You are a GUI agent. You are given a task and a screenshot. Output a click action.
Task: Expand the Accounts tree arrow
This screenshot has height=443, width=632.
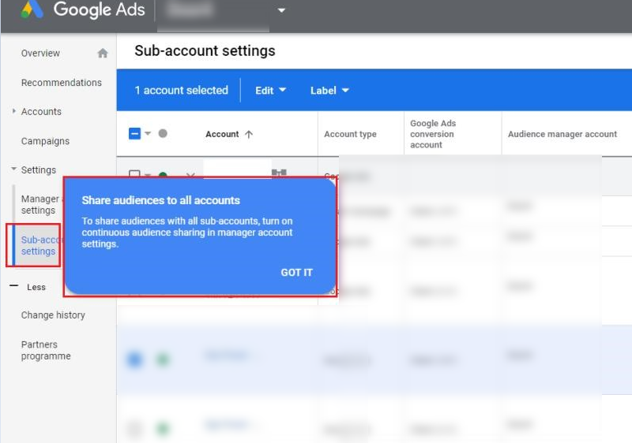coord(14,111)
